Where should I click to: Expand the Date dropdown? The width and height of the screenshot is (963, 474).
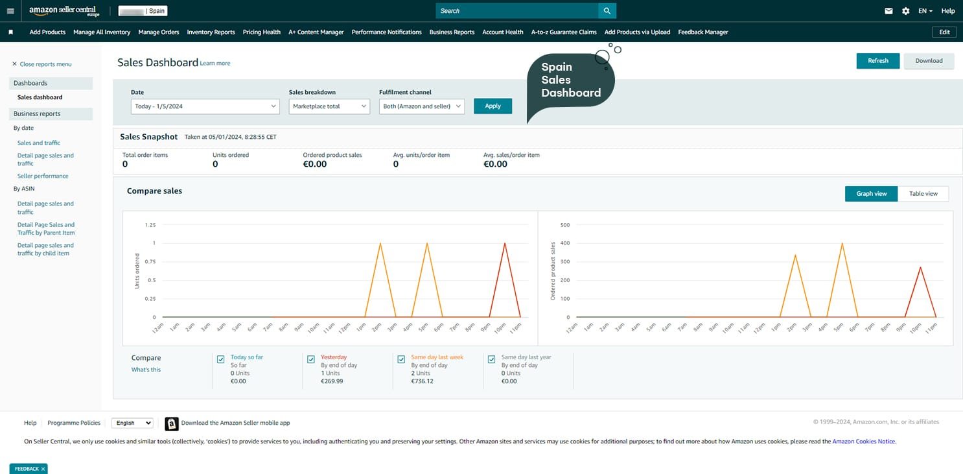click(205, 106)
